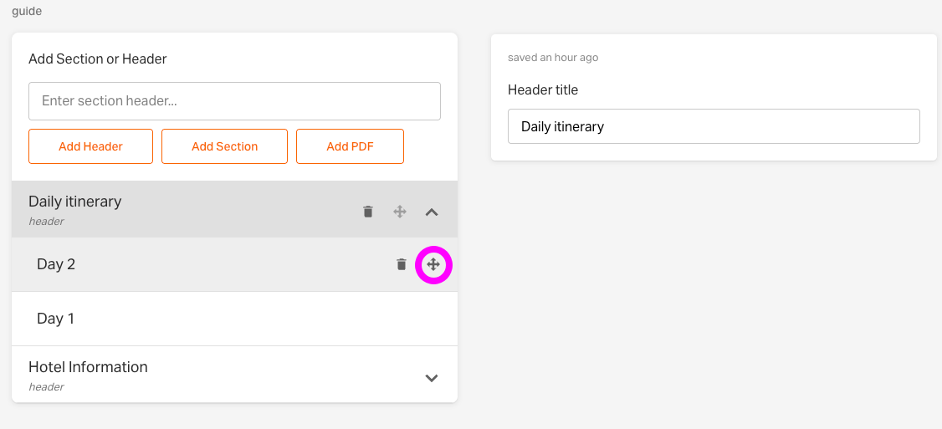Delete the Day 2 section via trash icon
Image resolution: width=942 pixels, height=429 pixels.
coord(402,264)
